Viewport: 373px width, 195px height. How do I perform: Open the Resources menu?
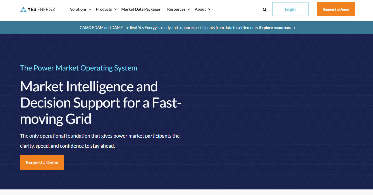(176, 9)
